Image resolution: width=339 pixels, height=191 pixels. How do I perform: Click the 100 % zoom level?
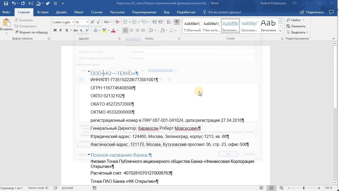pyautogui.click(x=328, y=188)
